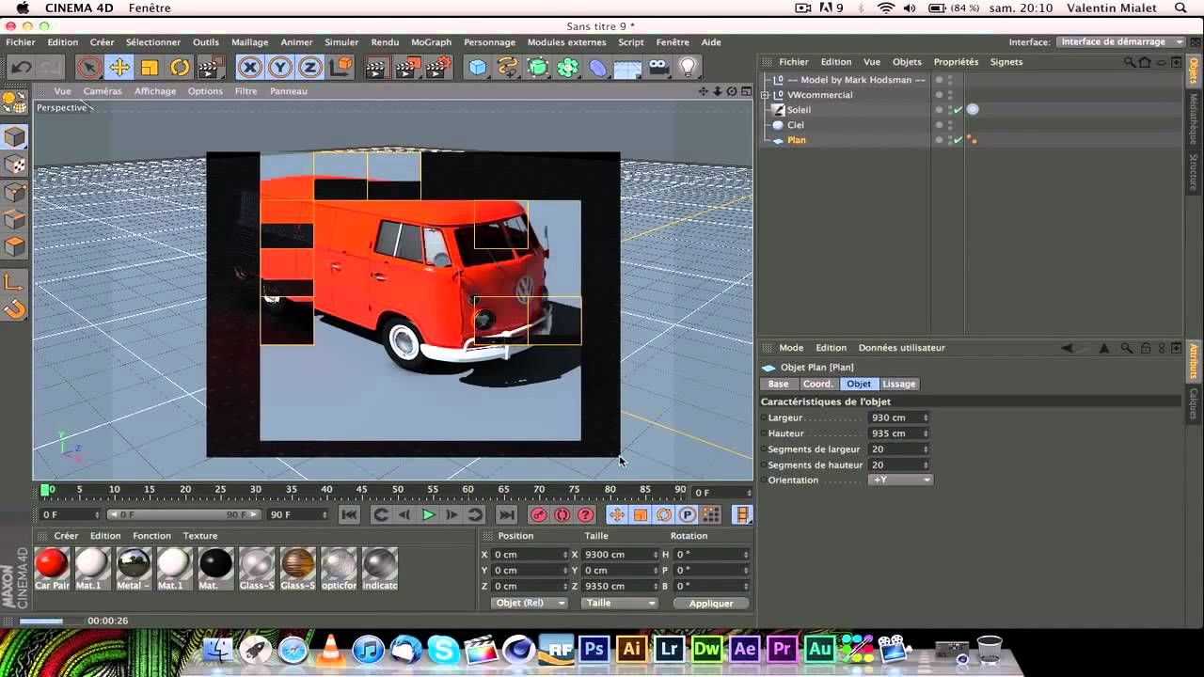Toggle the Z axis lock

[309, 67]
